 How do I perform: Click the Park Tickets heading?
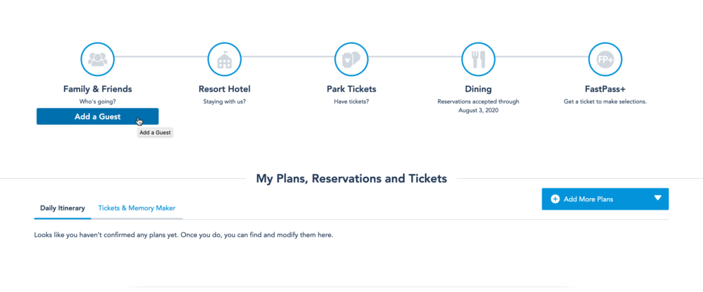coord(351,89)
